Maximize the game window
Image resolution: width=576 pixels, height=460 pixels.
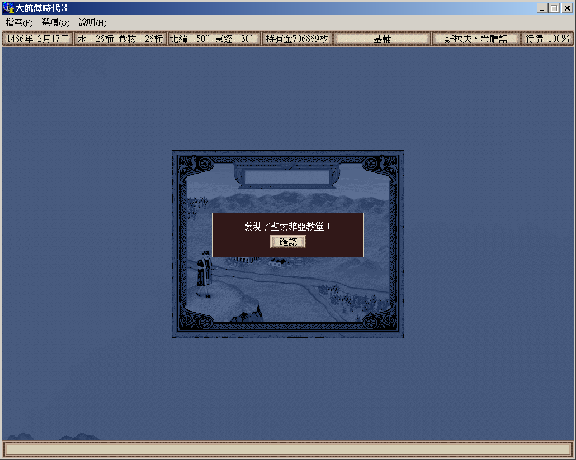554,8
